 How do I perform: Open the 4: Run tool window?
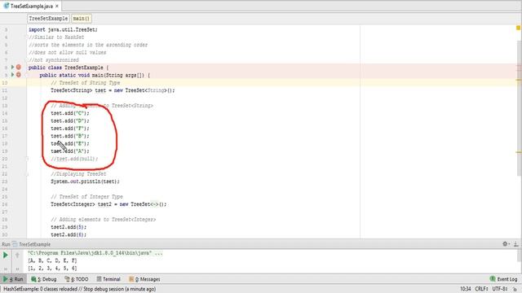13,279
